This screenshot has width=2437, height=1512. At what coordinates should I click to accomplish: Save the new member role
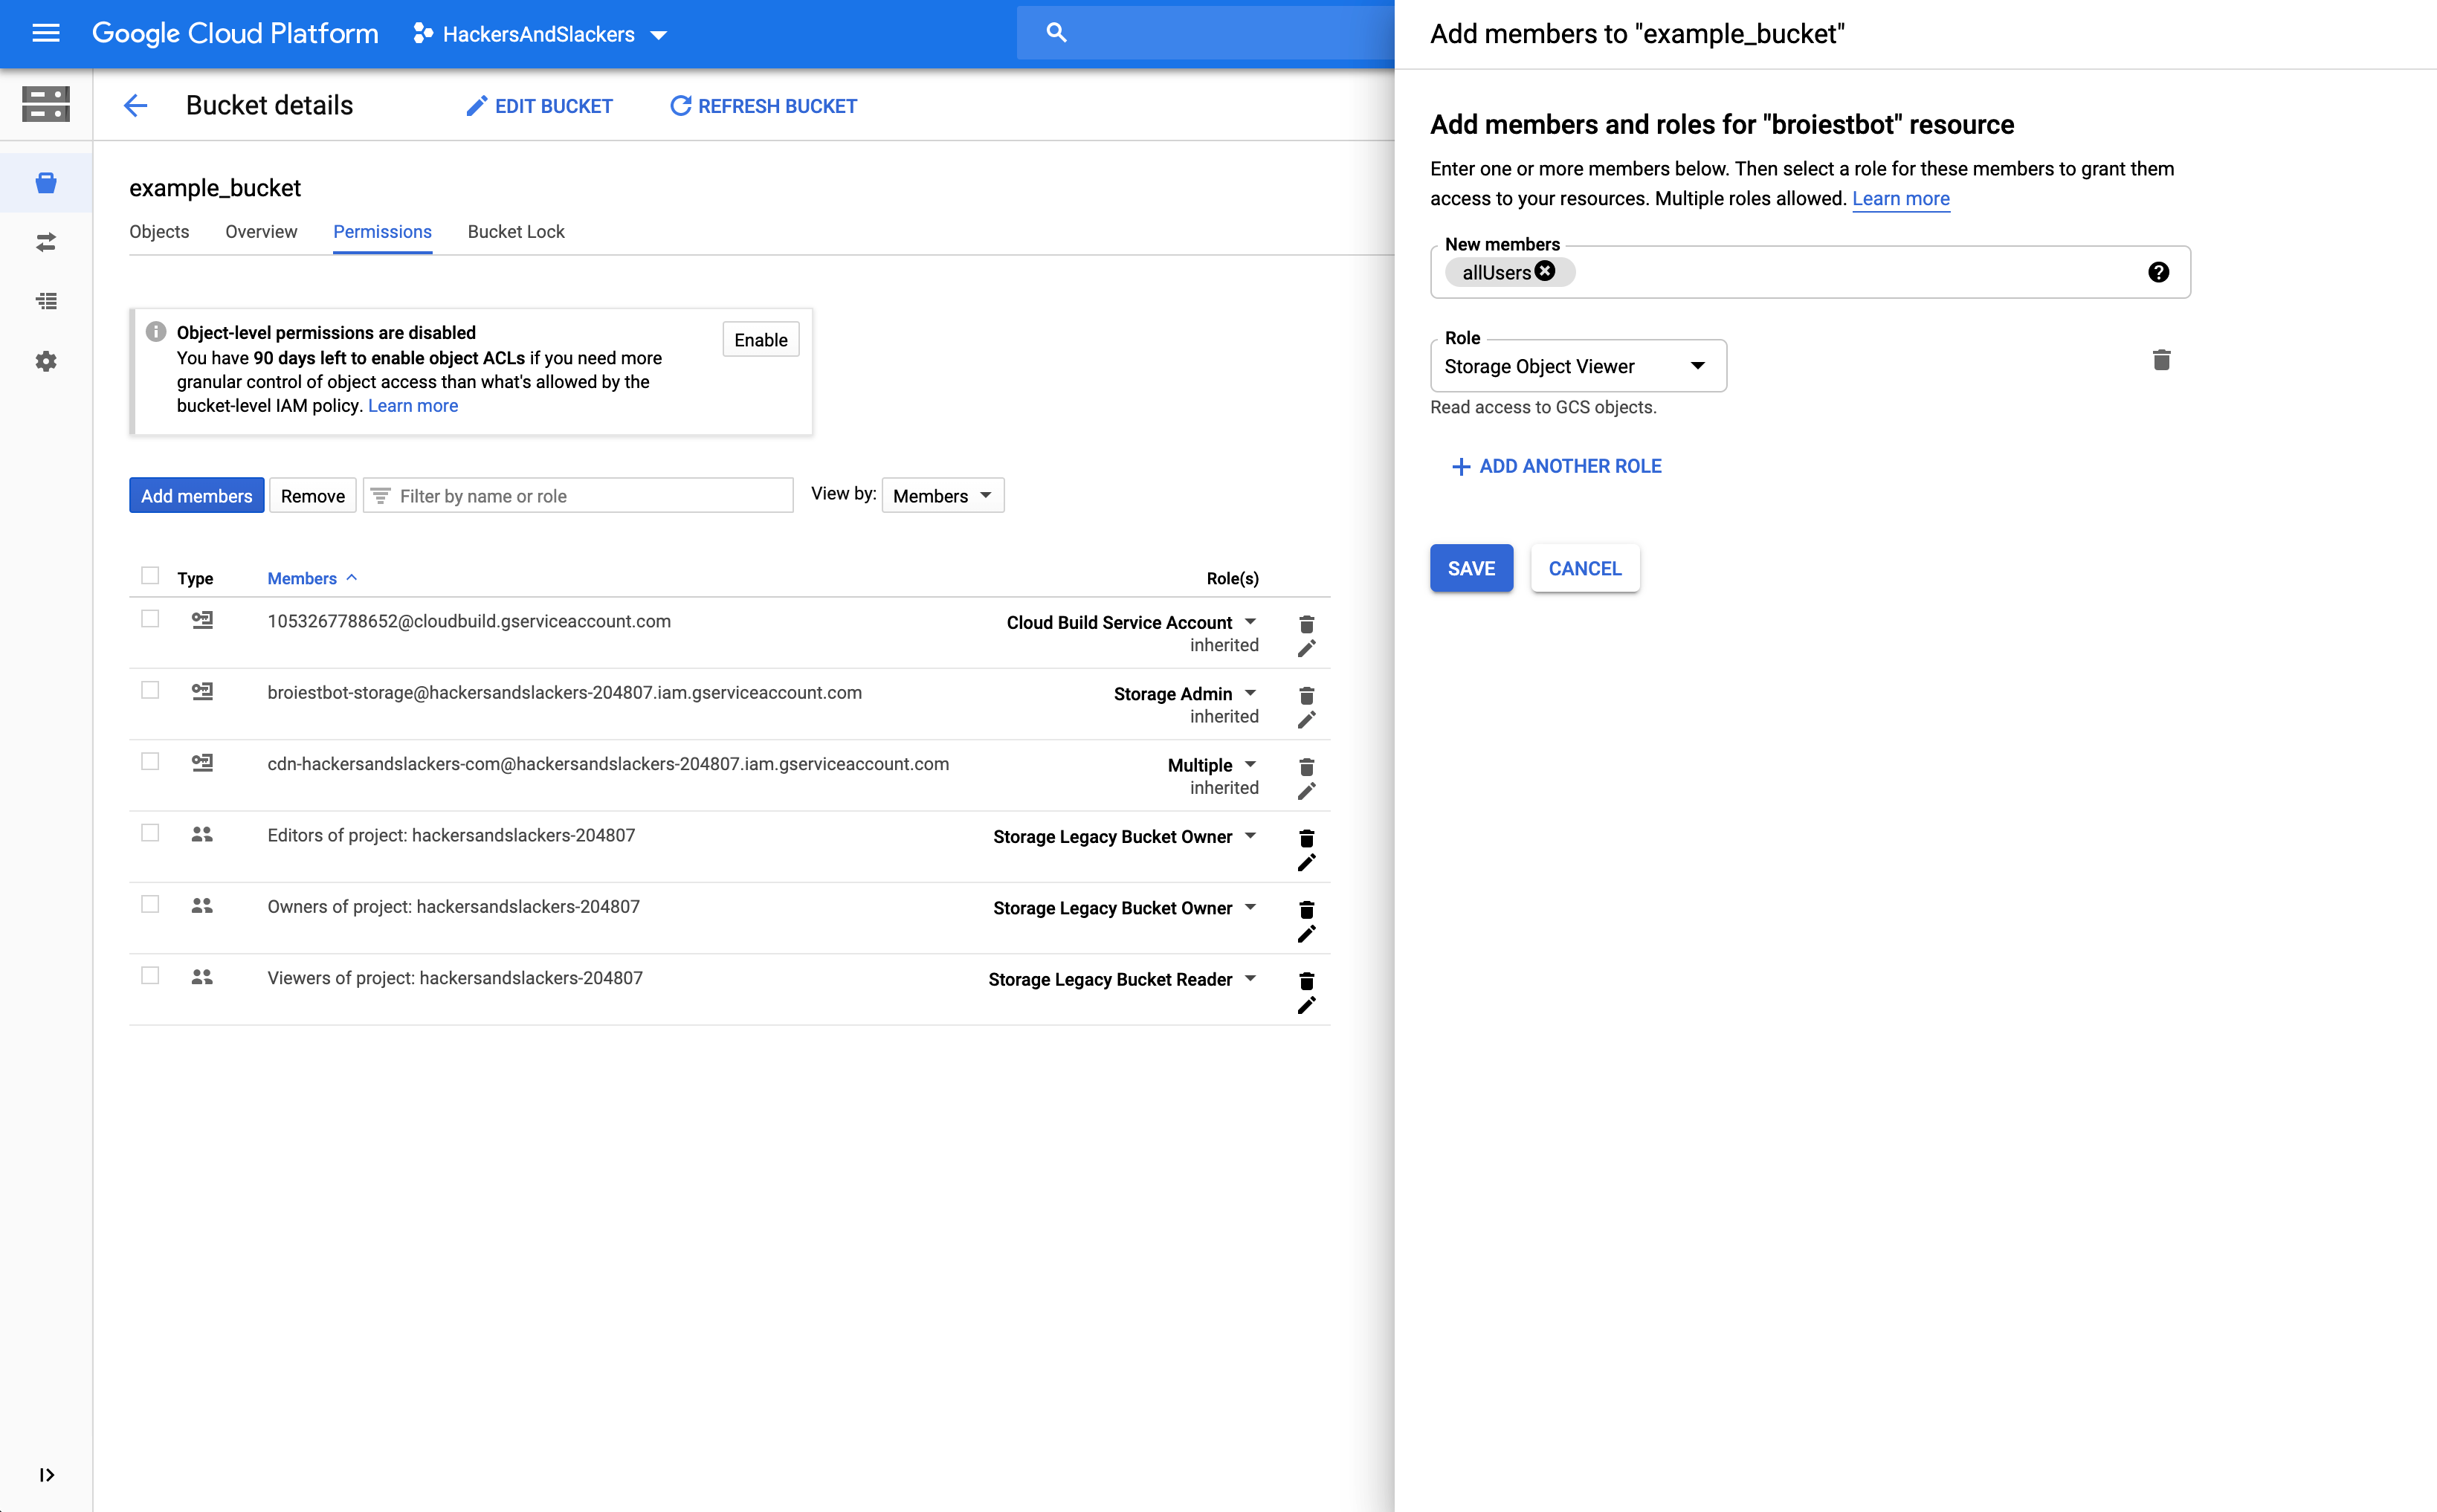[x=1471, y=568]
